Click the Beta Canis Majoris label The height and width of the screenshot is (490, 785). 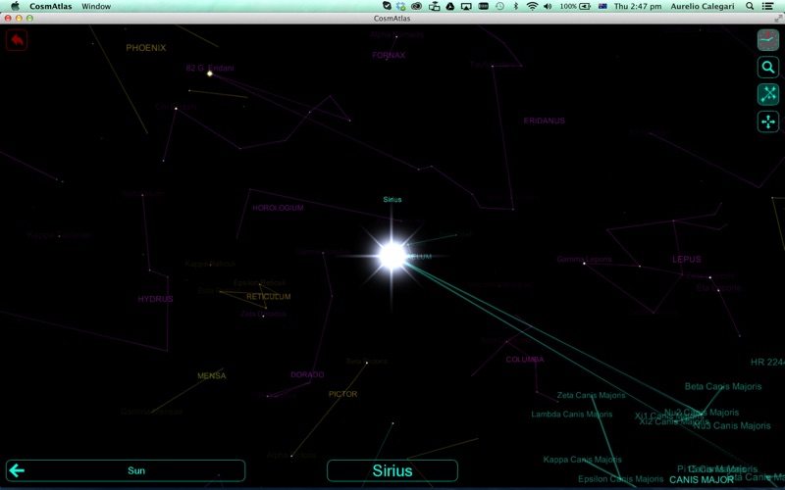[723, 386]
